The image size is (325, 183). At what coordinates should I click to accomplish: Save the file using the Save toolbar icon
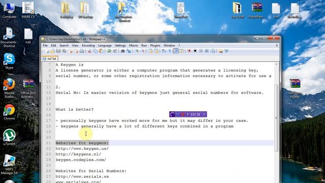tap(58, 51)
